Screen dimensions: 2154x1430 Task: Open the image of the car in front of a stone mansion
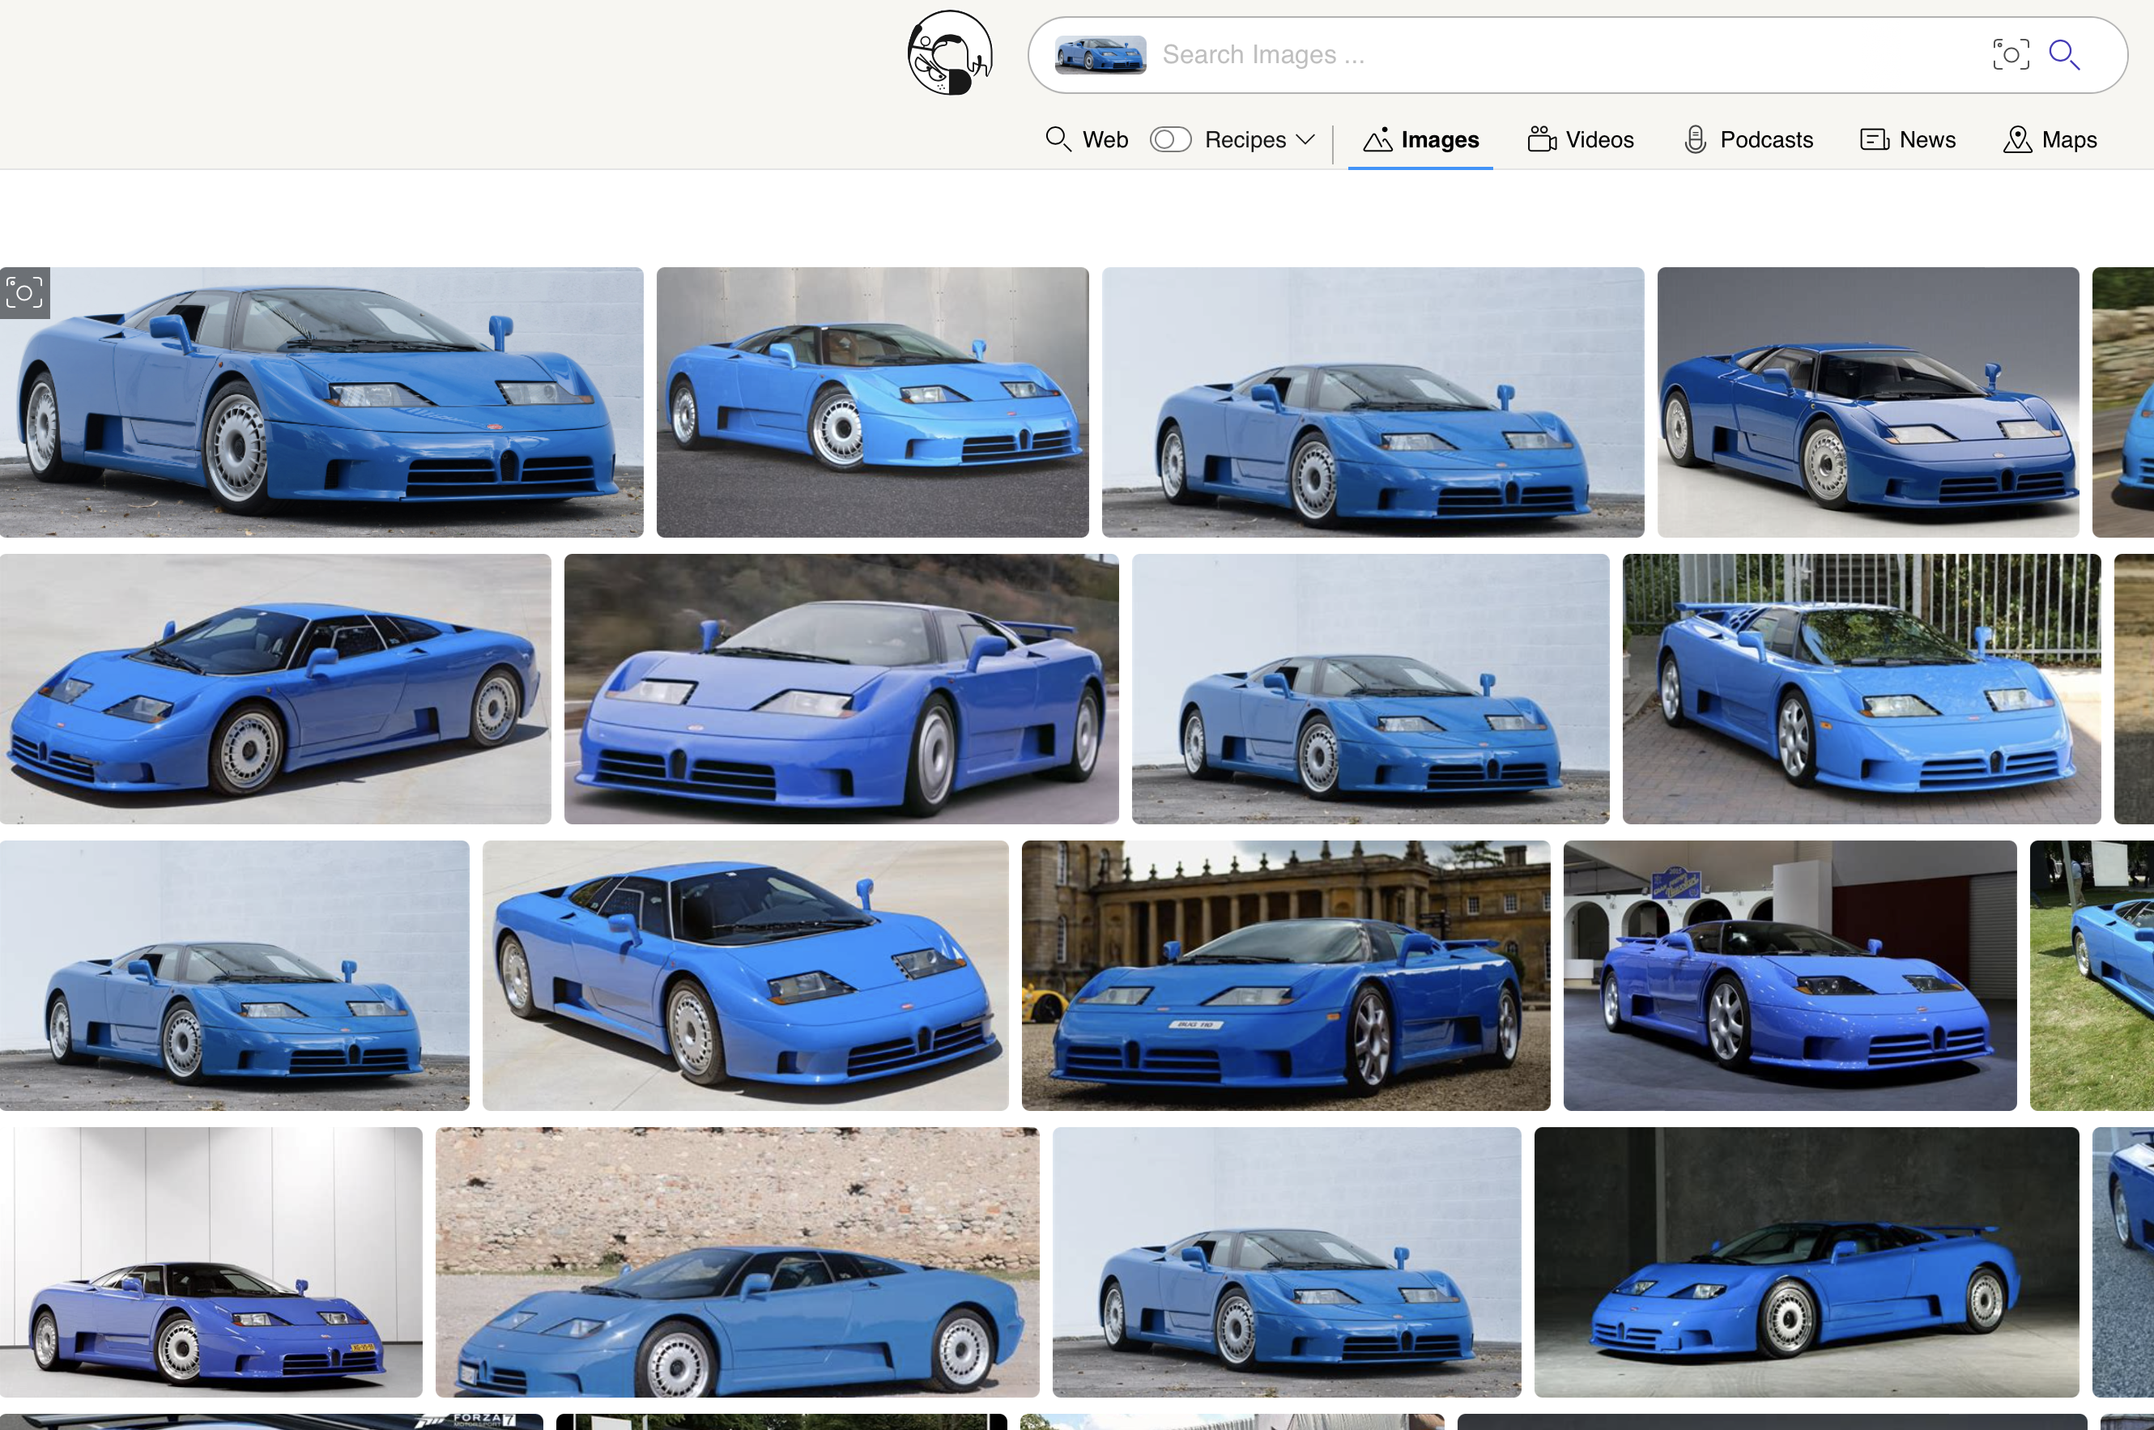[x=1285, y=975]
